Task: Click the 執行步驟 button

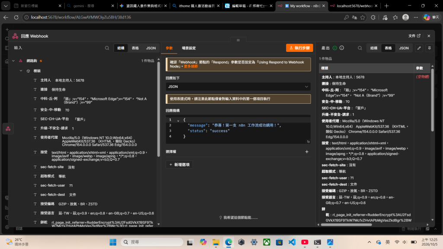Action: point(299,48)
